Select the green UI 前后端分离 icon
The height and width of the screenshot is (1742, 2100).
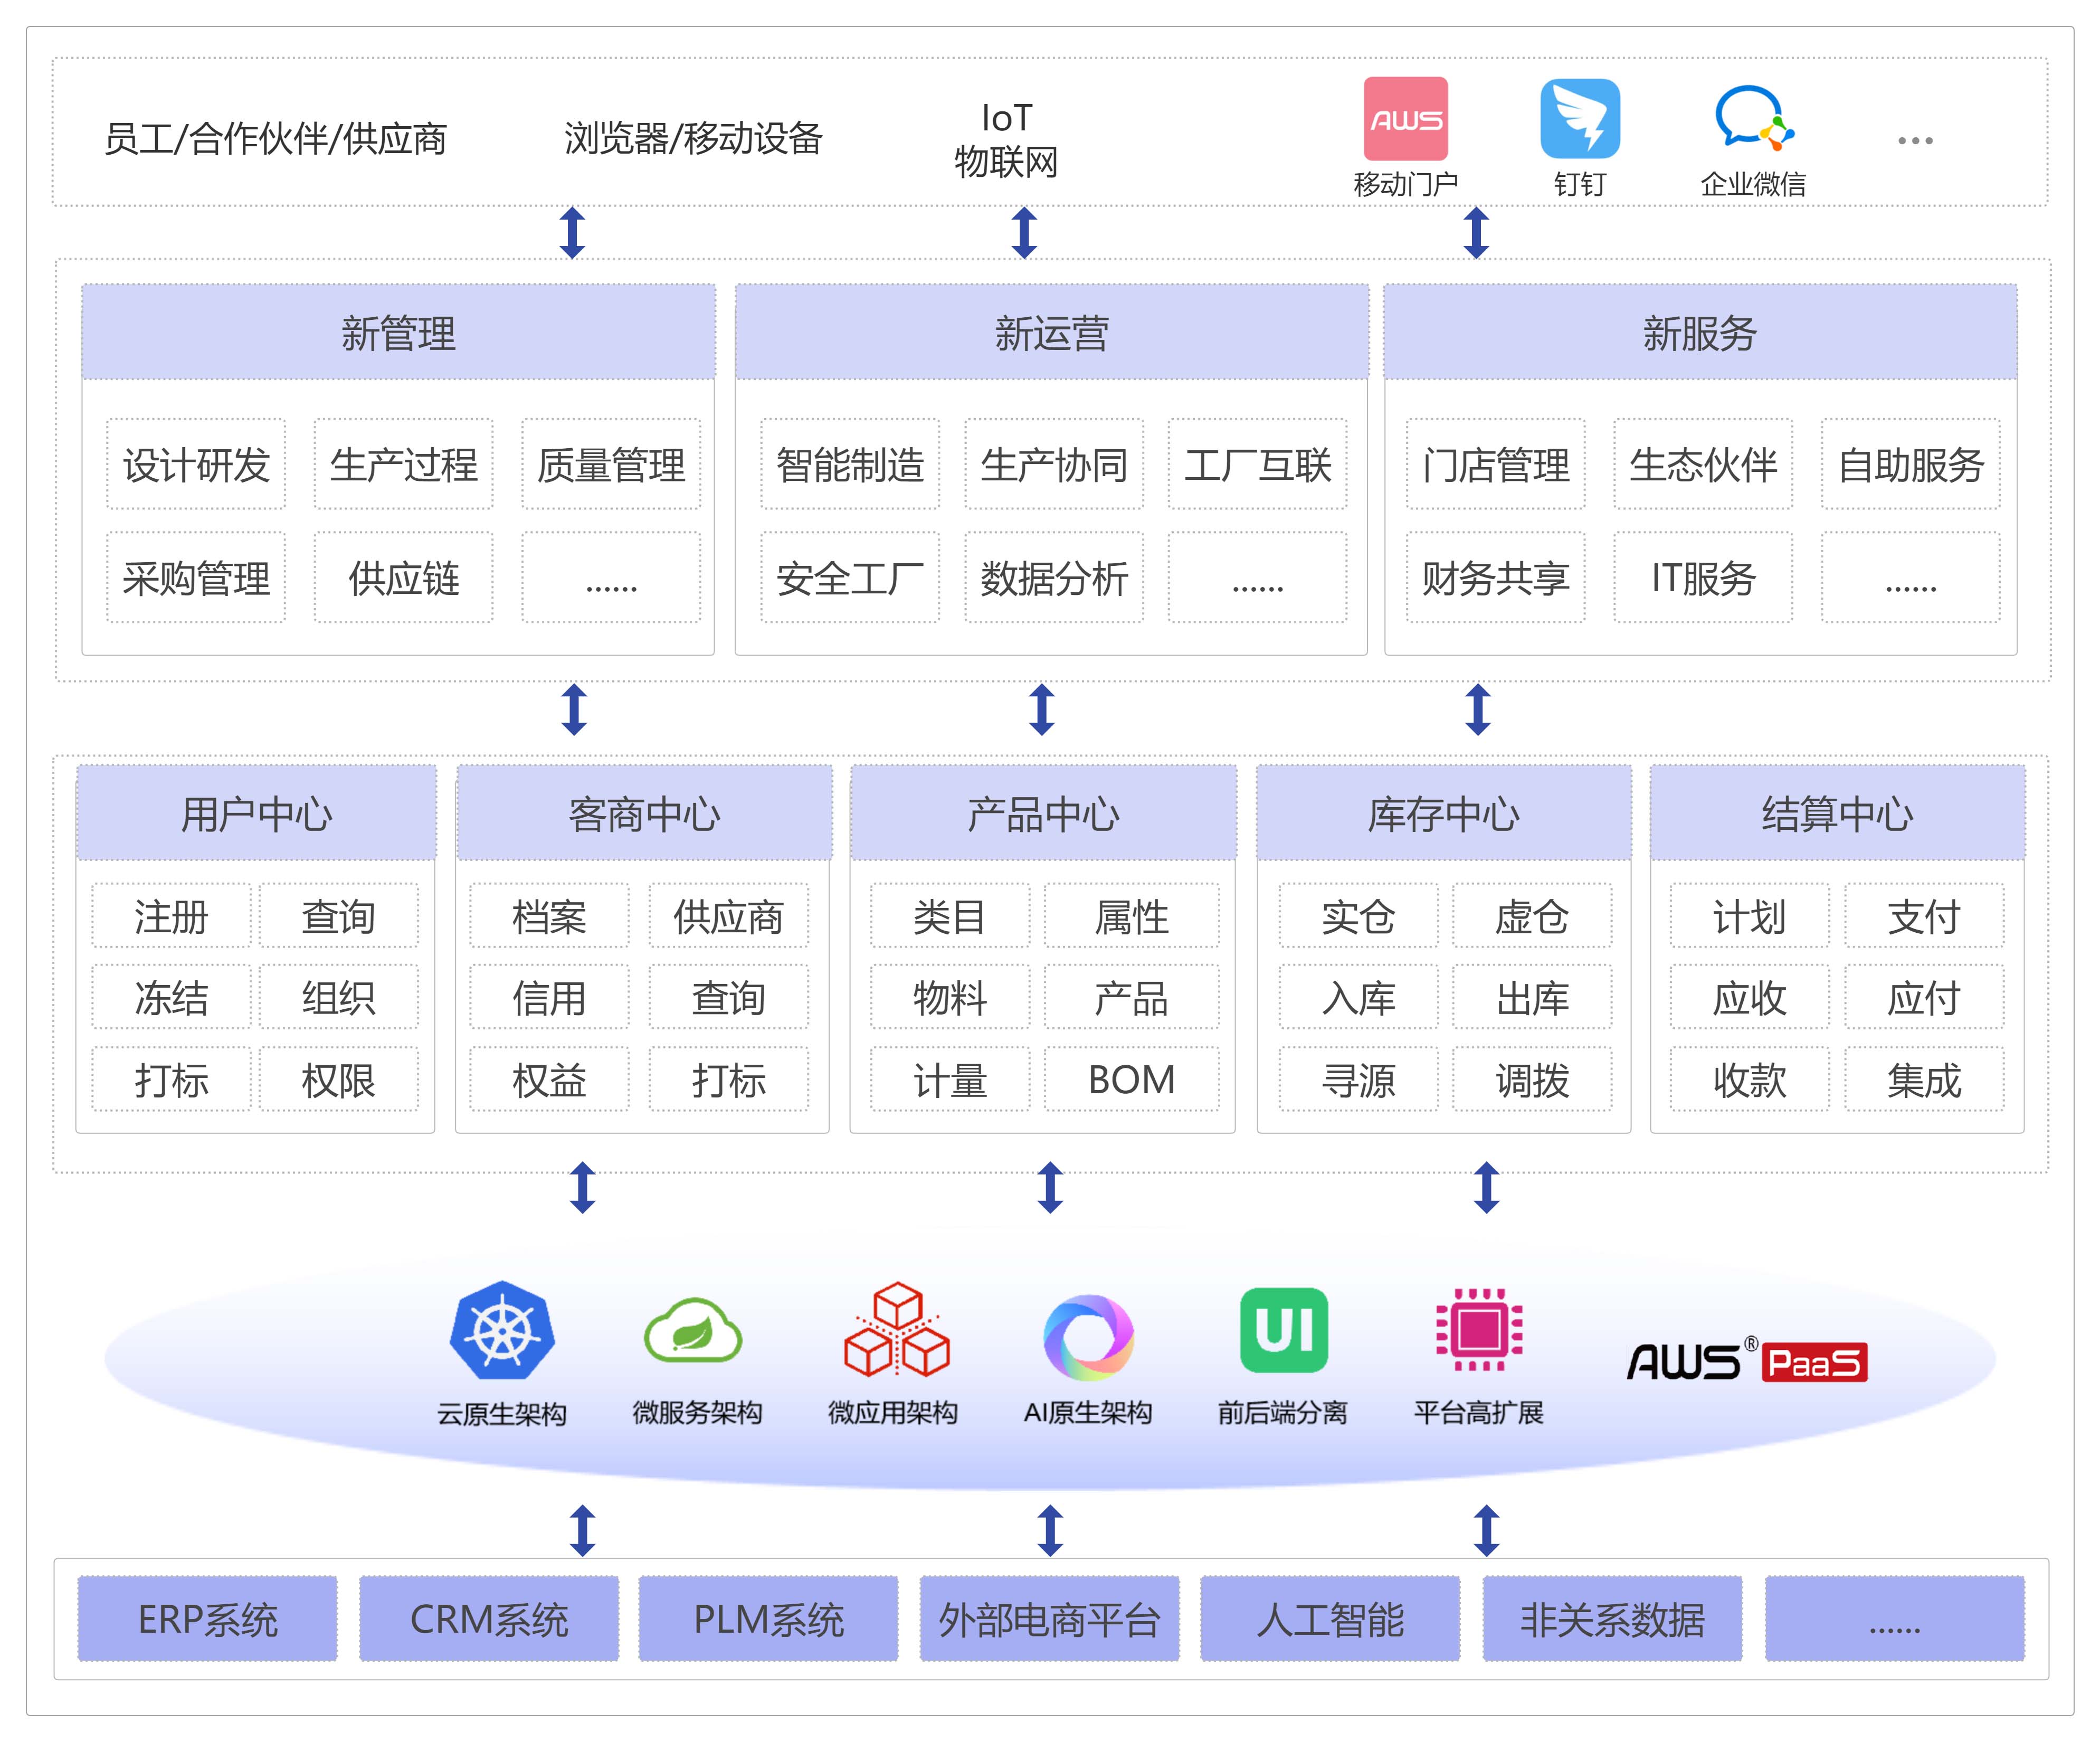1283,1330
